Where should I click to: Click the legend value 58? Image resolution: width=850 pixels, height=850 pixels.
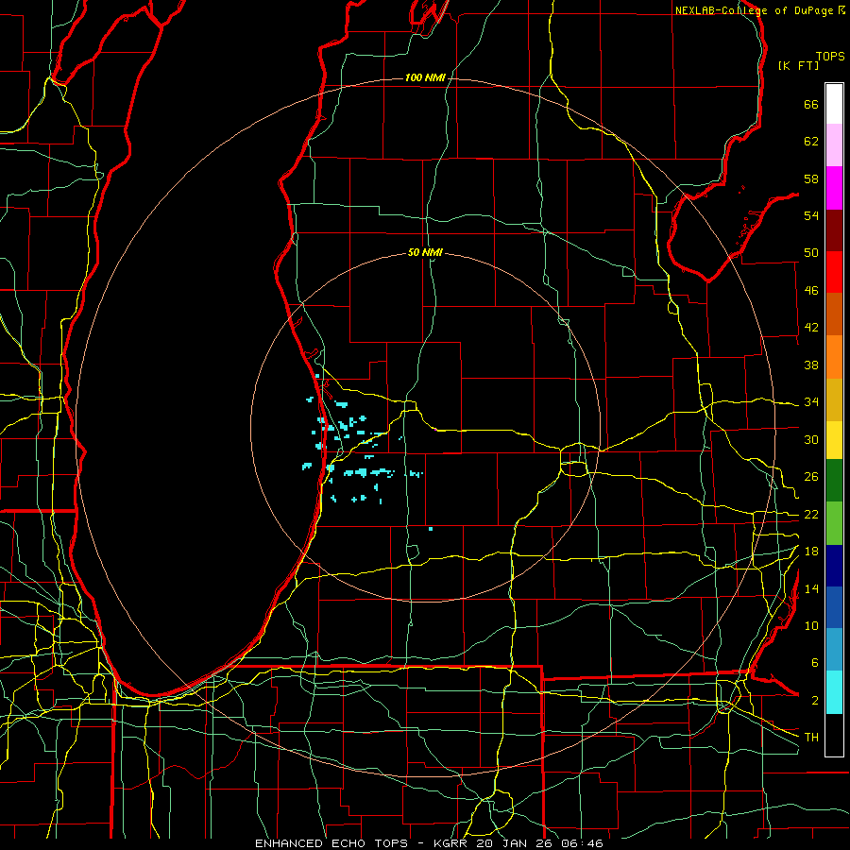(811, 178)
